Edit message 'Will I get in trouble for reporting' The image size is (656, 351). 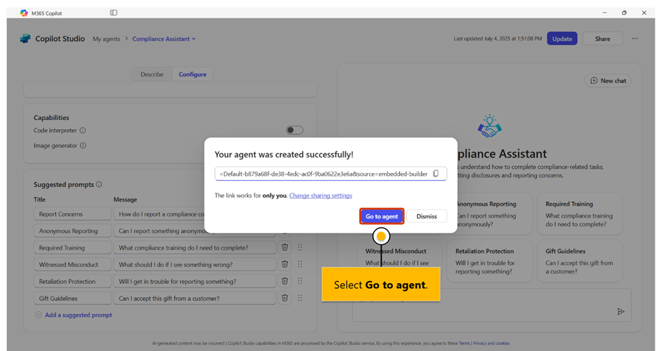click(195, 281)
